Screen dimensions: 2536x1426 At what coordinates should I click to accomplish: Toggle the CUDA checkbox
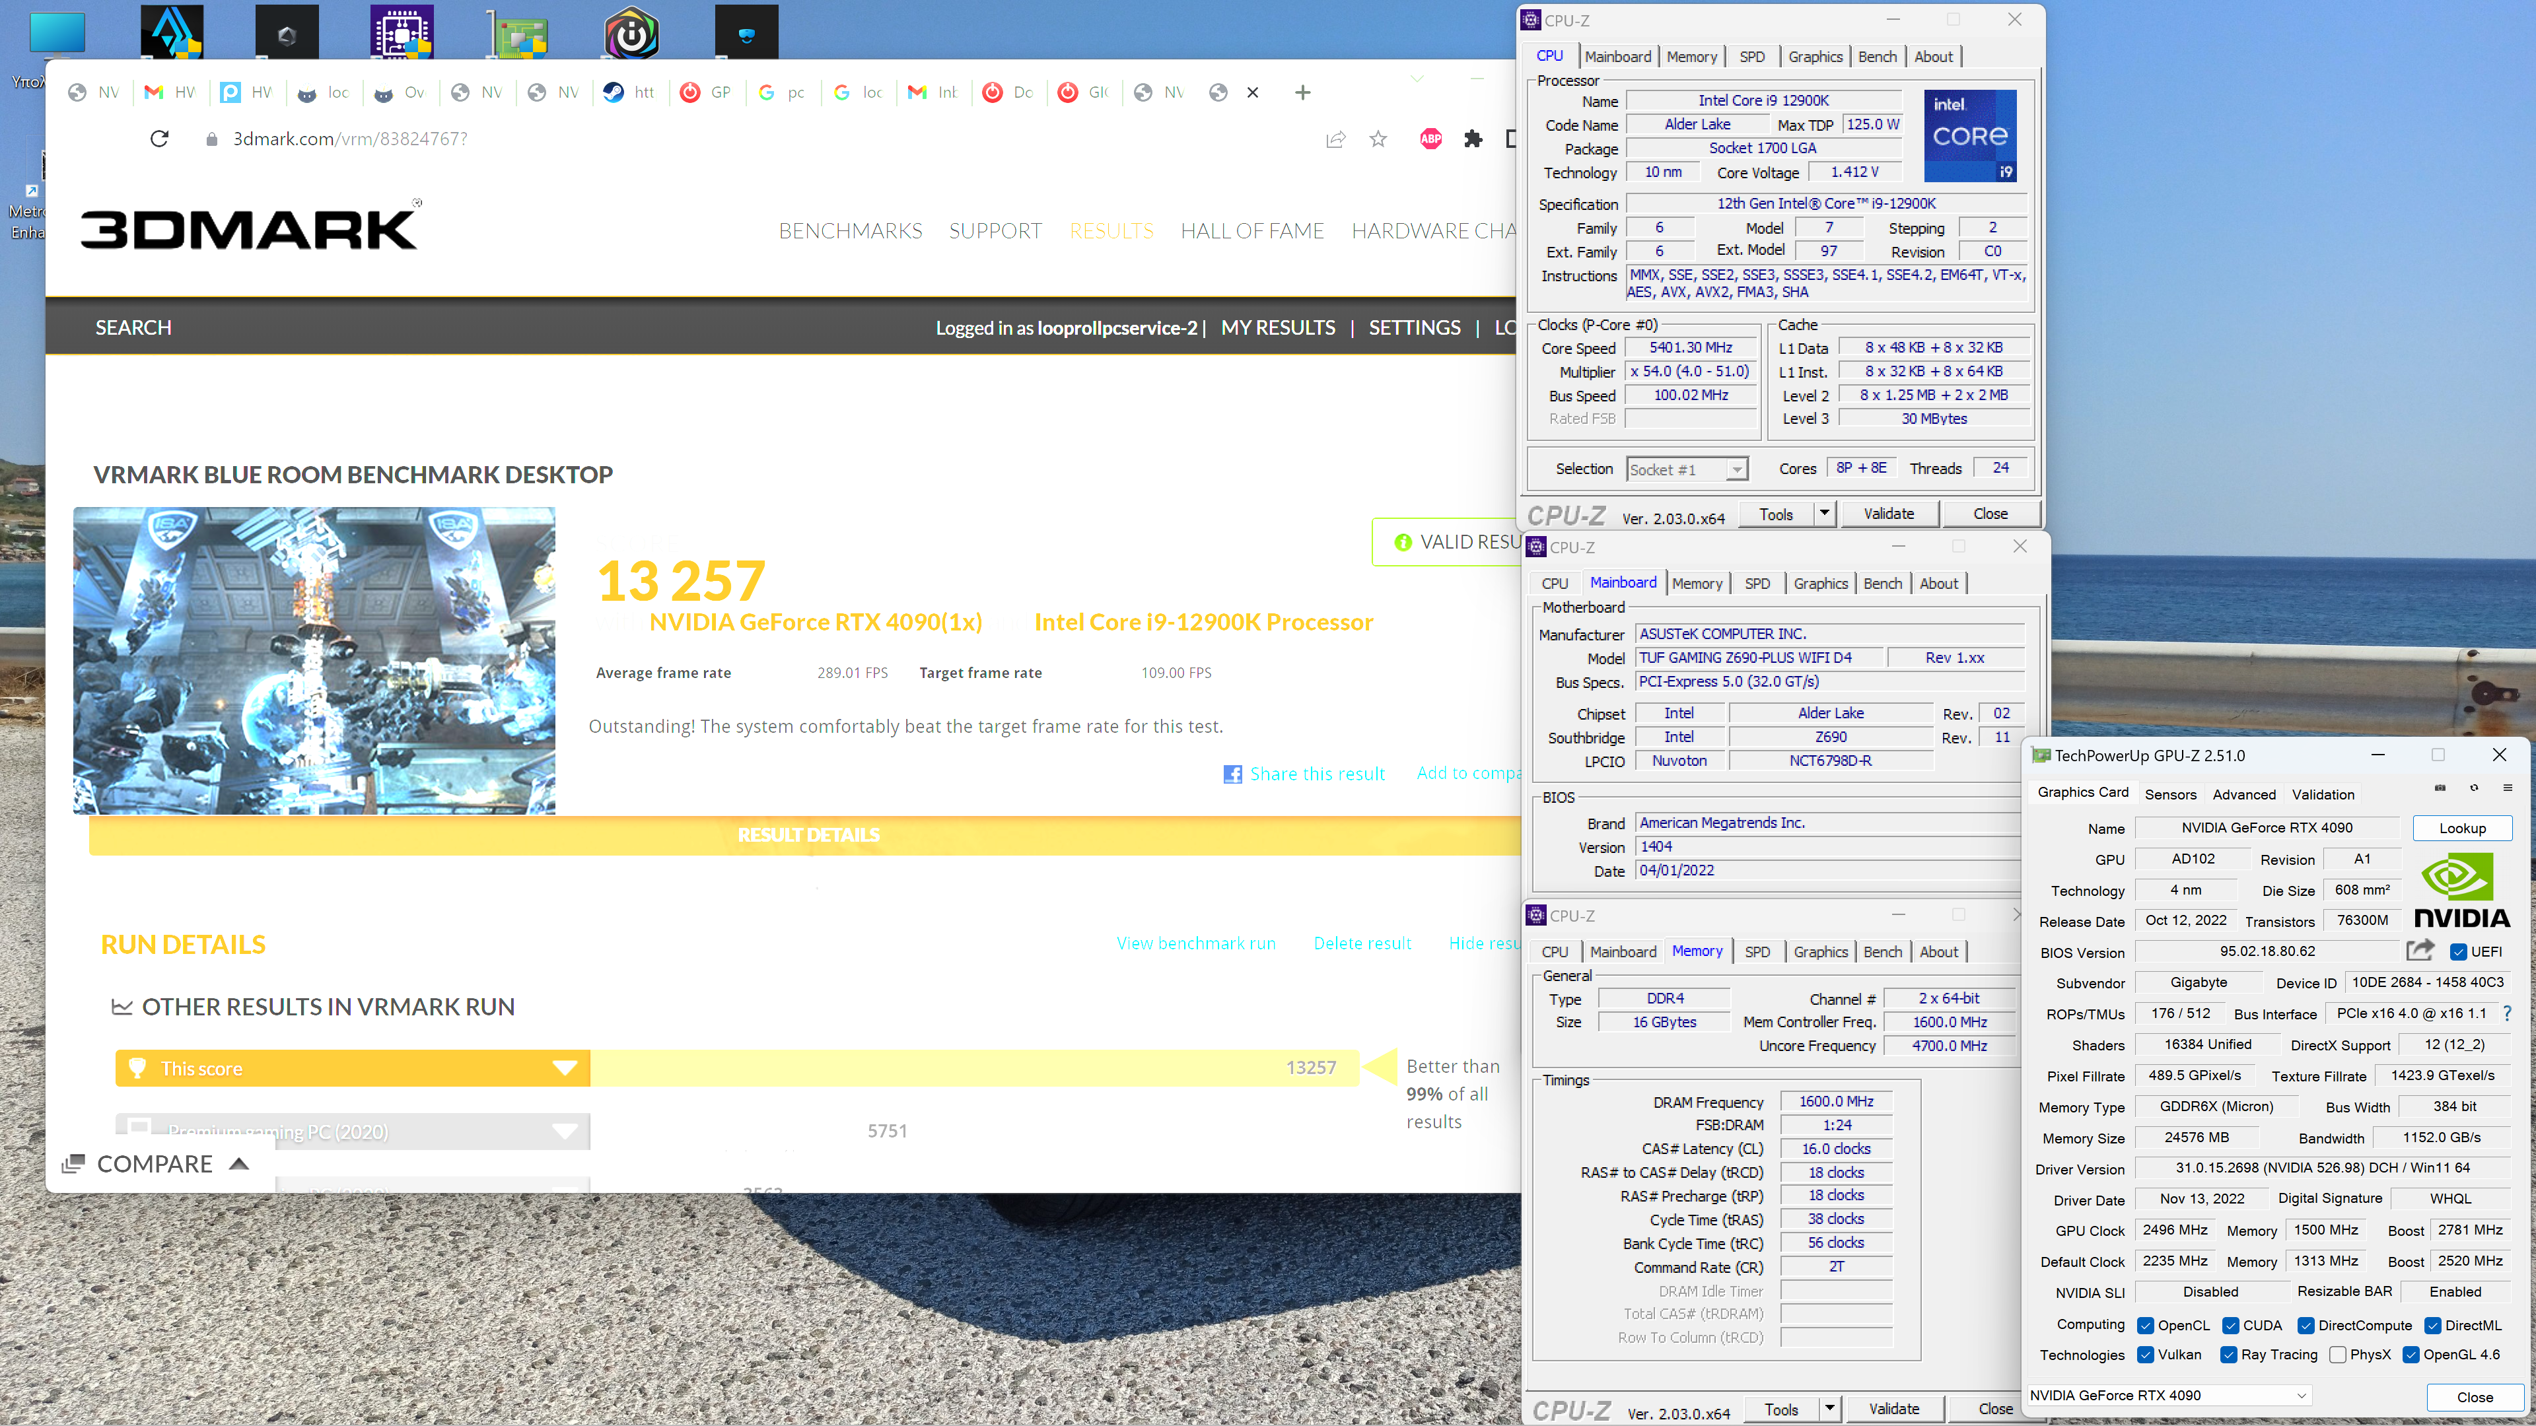[x=2231, y=1326]
